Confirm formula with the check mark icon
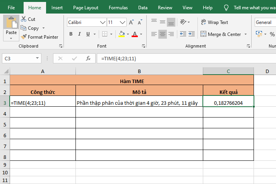Screen dimensions: 276x184 (x=74, y=58)
